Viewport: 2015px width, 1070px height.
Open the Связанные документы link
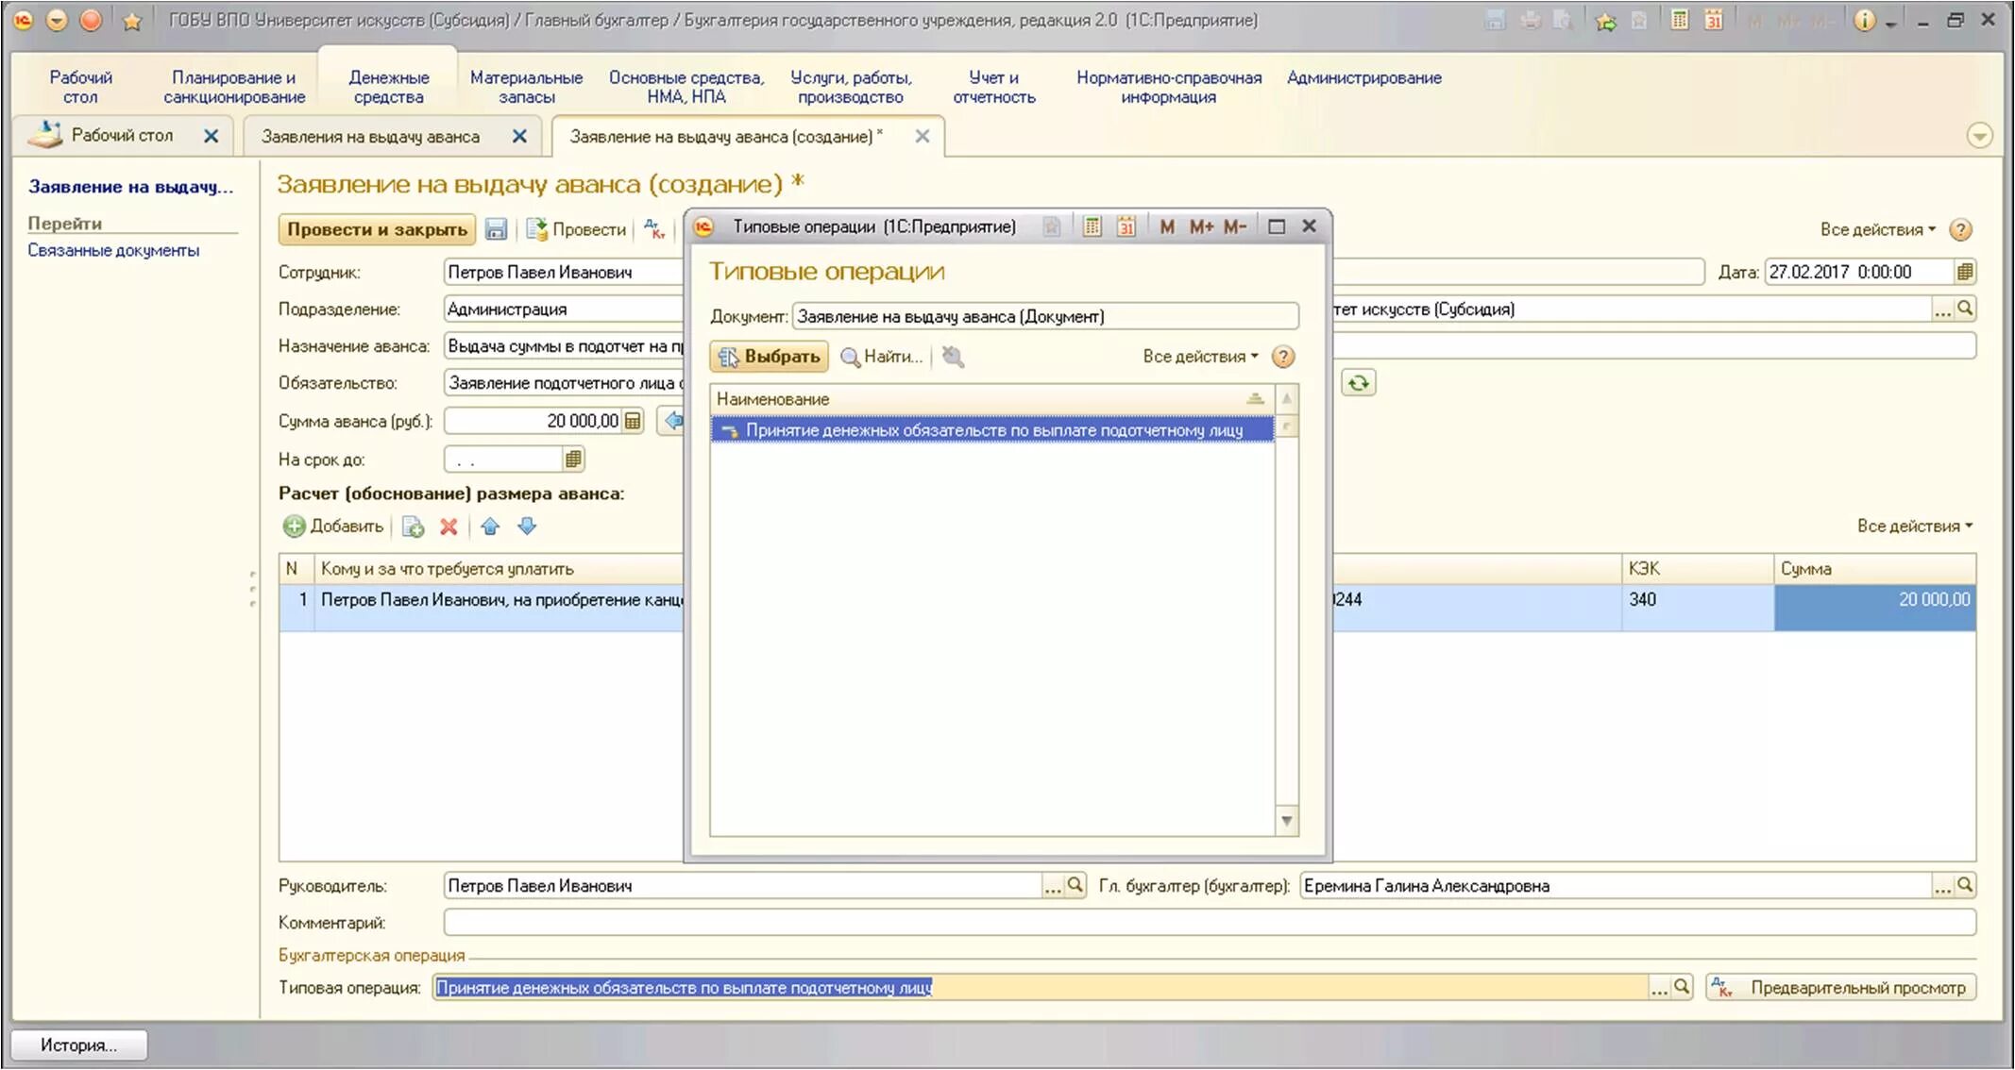pyautogui.click(x=113, y=250)
